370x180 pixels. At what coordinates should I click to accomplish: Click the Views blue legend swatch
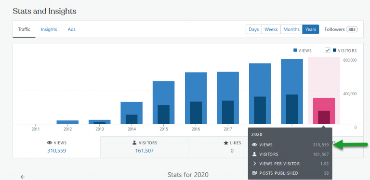(x=295, y=51)
